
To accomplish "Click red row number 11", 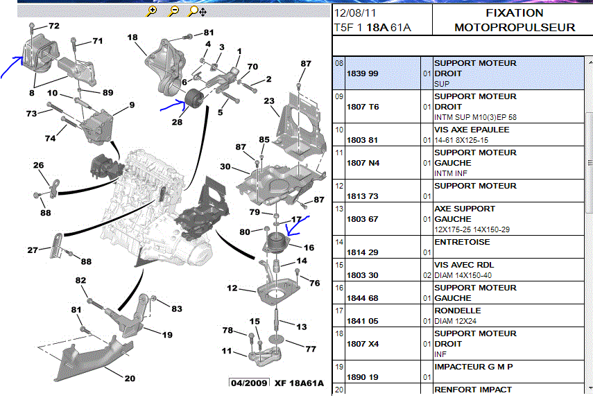I will tap(339, 153).
